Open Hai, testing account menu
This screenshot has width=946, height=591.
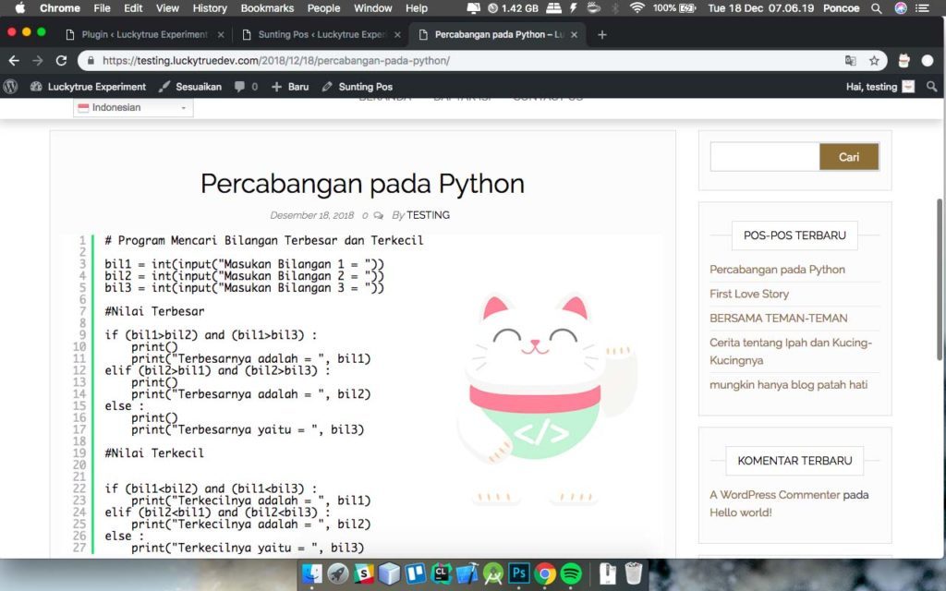879,87
